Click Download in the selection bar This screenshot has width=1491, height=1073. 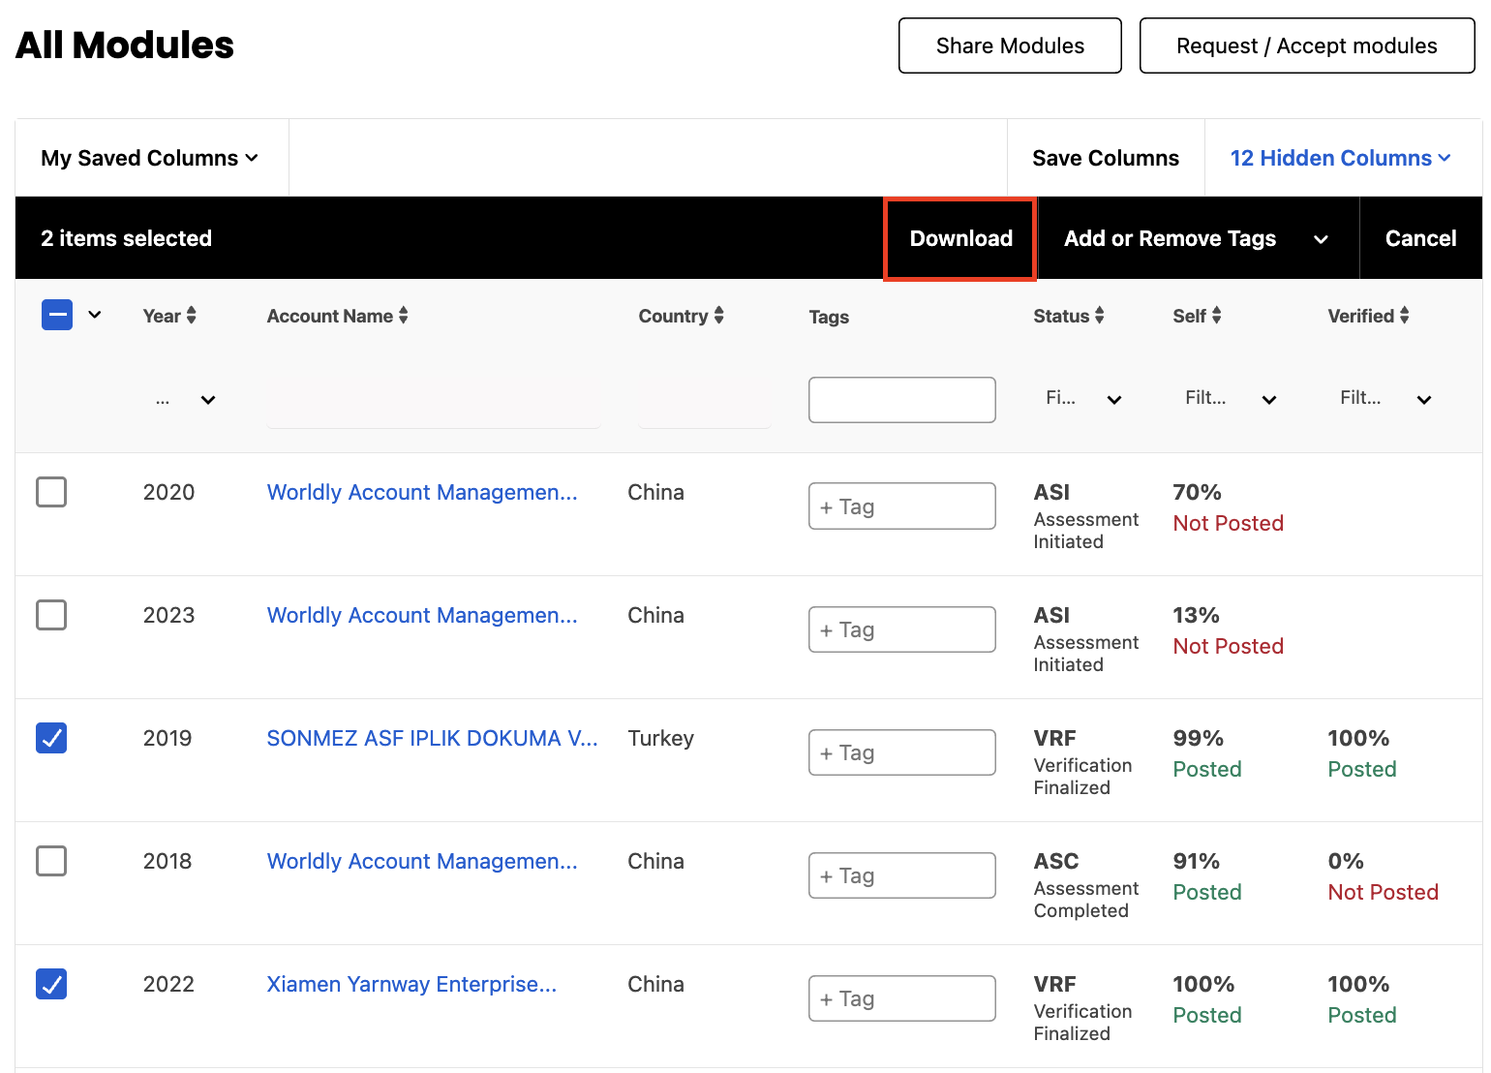(960, 238)
